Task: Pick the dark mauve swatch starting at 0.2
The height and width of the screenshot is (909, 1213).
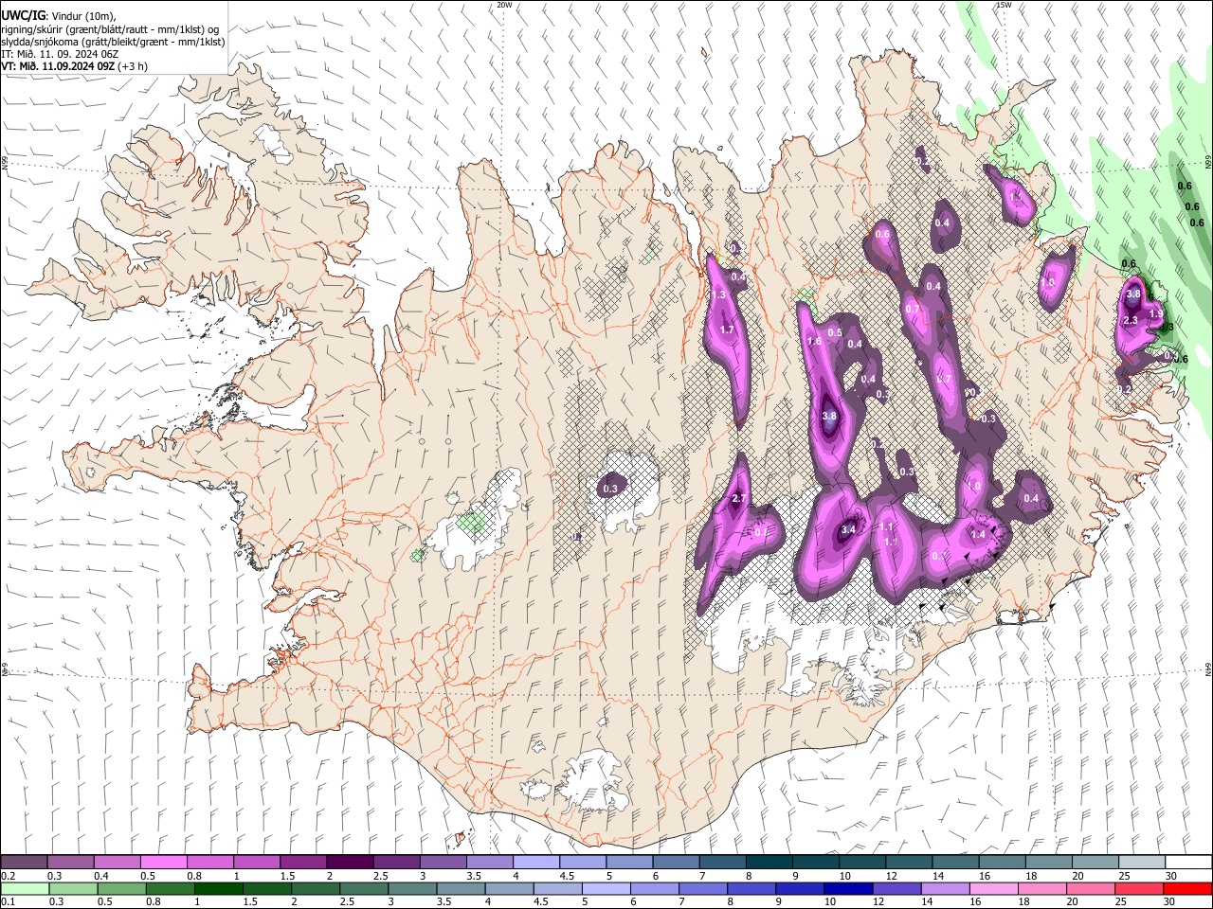Action: pyautogui.click(x=24, y=863)
